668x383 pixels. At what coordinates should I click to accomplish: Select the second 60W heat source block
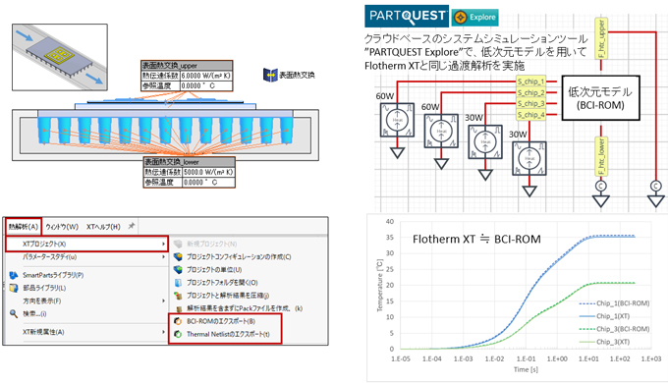click(x=441, y=131)
